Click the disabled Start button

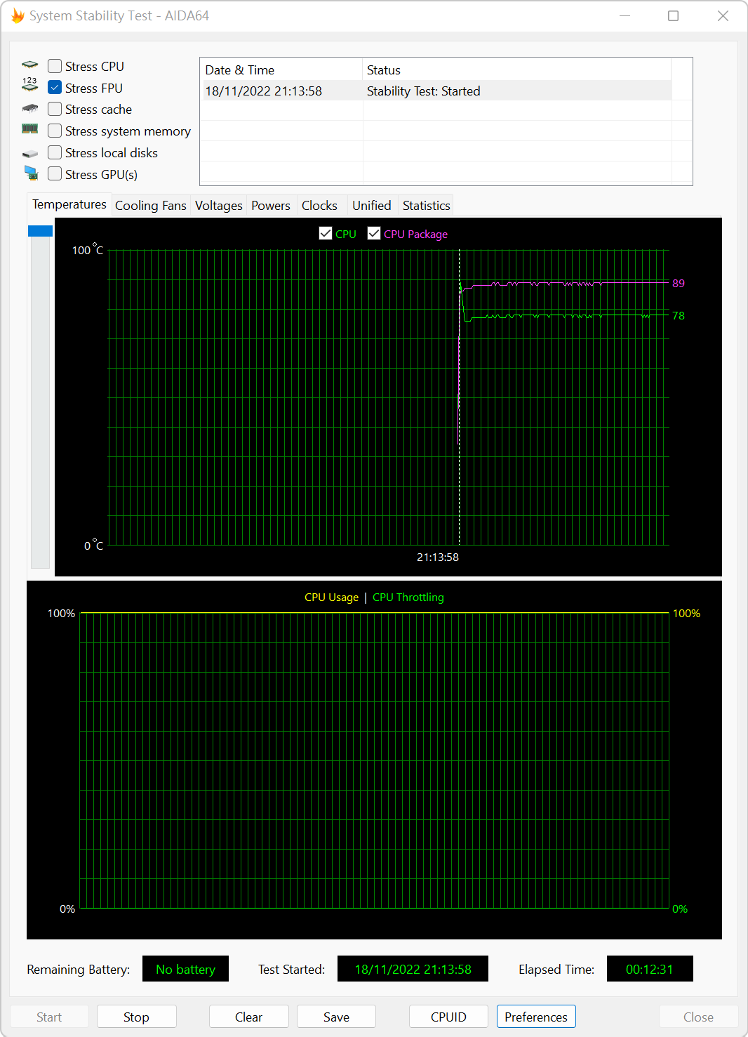[x=49, y=1017]
